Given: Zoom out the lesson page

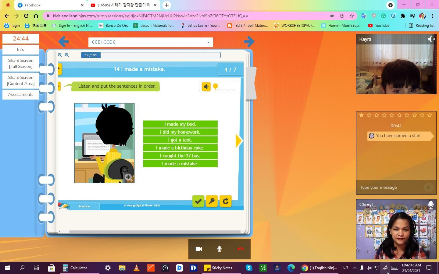Looking at the screenshot, I should [x=60, y=55].
